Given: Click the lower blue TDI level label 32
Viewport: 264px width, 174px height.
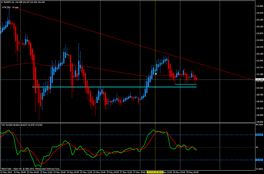Looking at the screenshot, I should pos(259,160).
